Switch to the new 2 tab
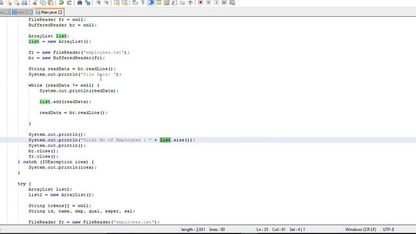Viewport: 416px width, 234px height. click(22, 12)
